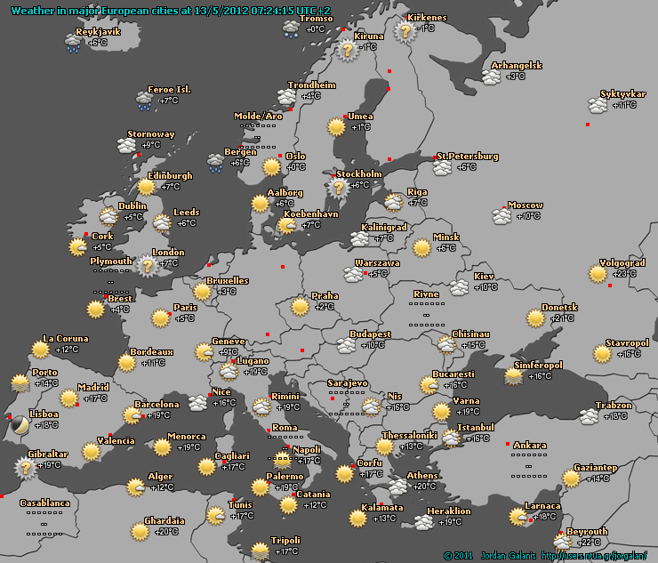The image size is (658, 563).
Task: Click the sunny icon at Volgograd
Action: pos(598,274)
